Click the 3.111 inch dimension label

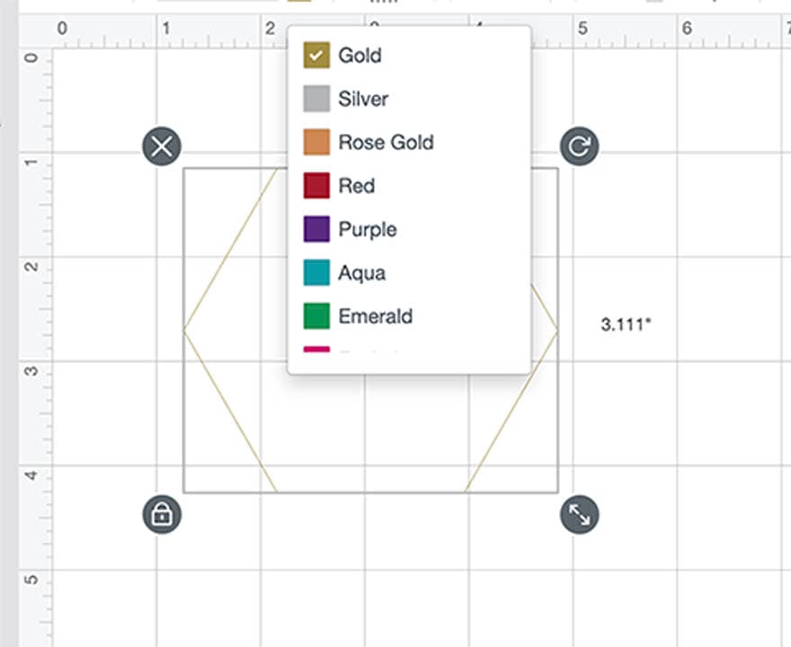(x=624, y=324)
